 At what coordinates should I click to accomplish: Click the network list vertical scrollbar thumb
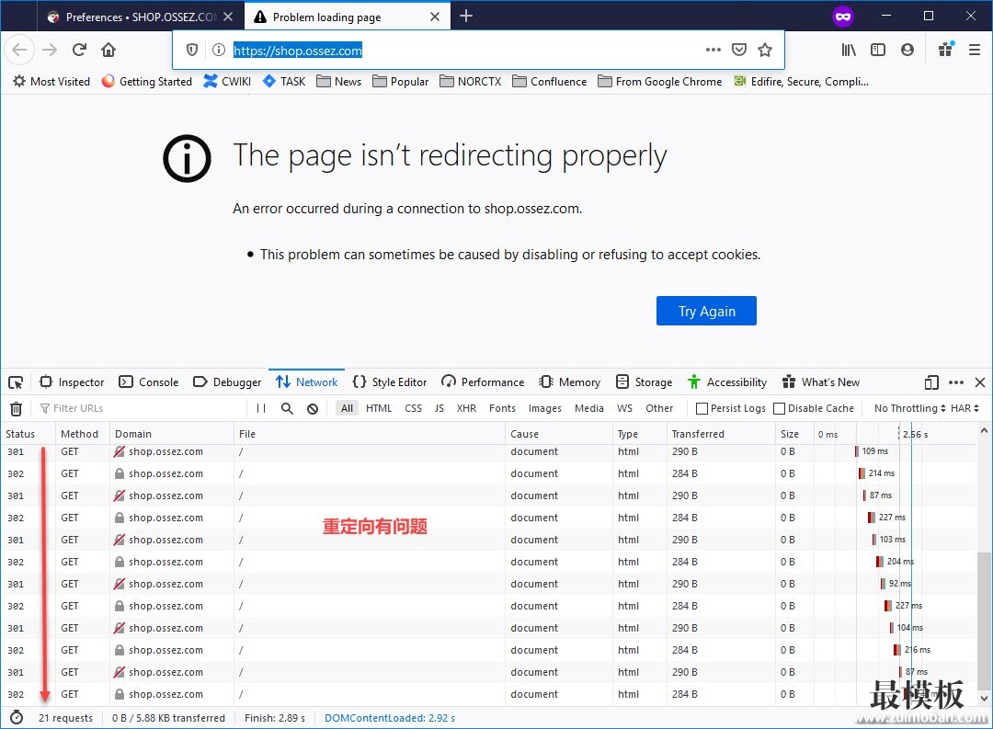983,621
